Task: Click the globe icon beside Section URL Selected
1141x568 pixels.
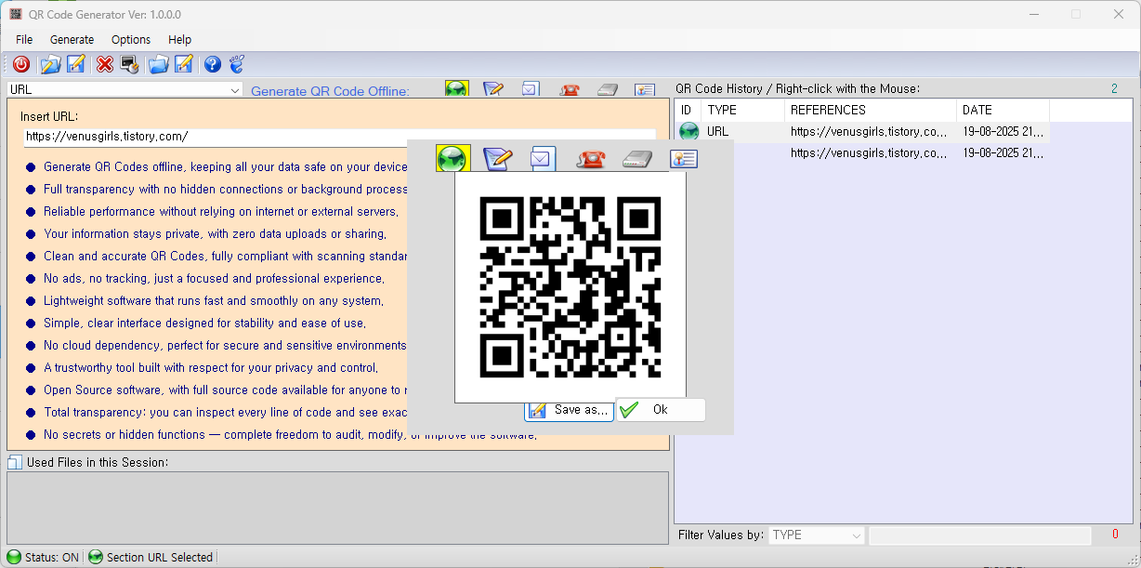Action: tap(96, 557)
